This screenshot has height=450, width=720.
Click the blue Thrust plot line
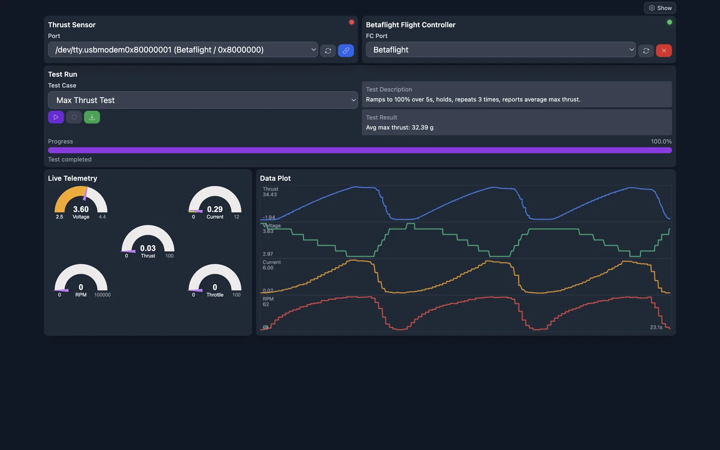point(466,203)
